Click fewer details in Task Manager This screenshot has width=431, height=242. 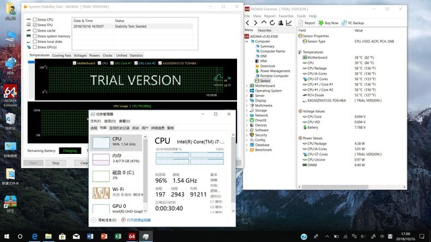(104, 220)
